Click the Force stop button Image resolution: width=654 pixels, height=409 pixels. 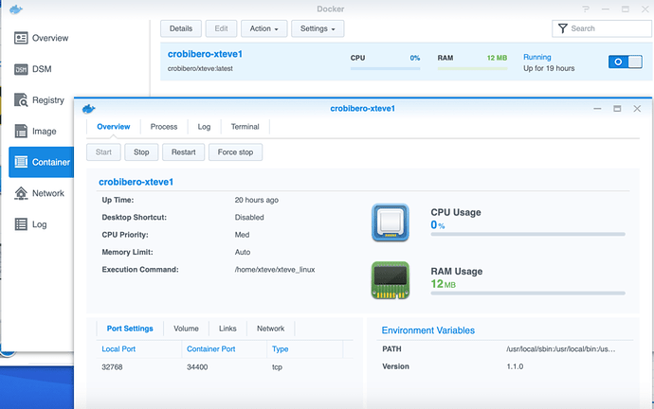pyautogui.click(x=235, y=152)
